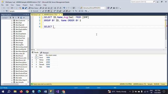Open the View menu

coord(12,5)
